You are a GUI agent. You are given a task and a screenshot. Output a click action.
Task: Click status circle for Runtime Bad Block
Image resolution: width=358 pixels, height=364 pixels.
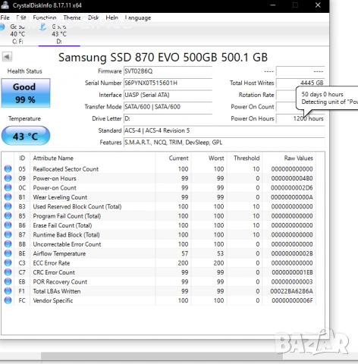(8, 234)
